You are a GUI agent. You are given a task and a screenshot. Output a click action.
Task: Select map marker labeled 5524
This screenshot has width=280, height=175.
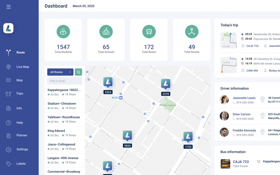coord(108,85)
